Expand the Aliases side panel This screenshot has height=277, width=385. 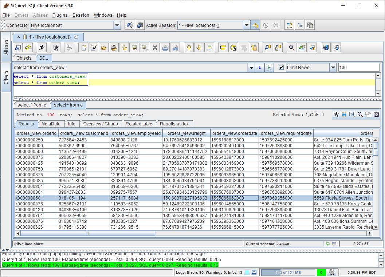coord(6,47)
